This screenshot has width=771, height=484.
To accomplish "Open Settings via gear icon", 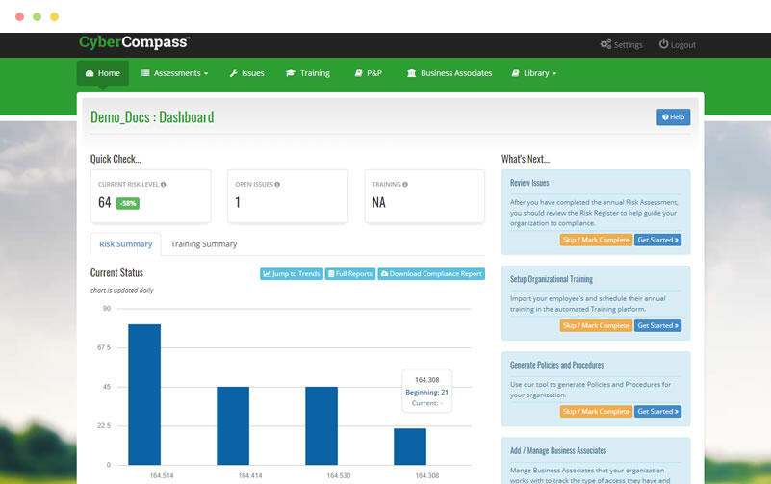I will 605,45.
